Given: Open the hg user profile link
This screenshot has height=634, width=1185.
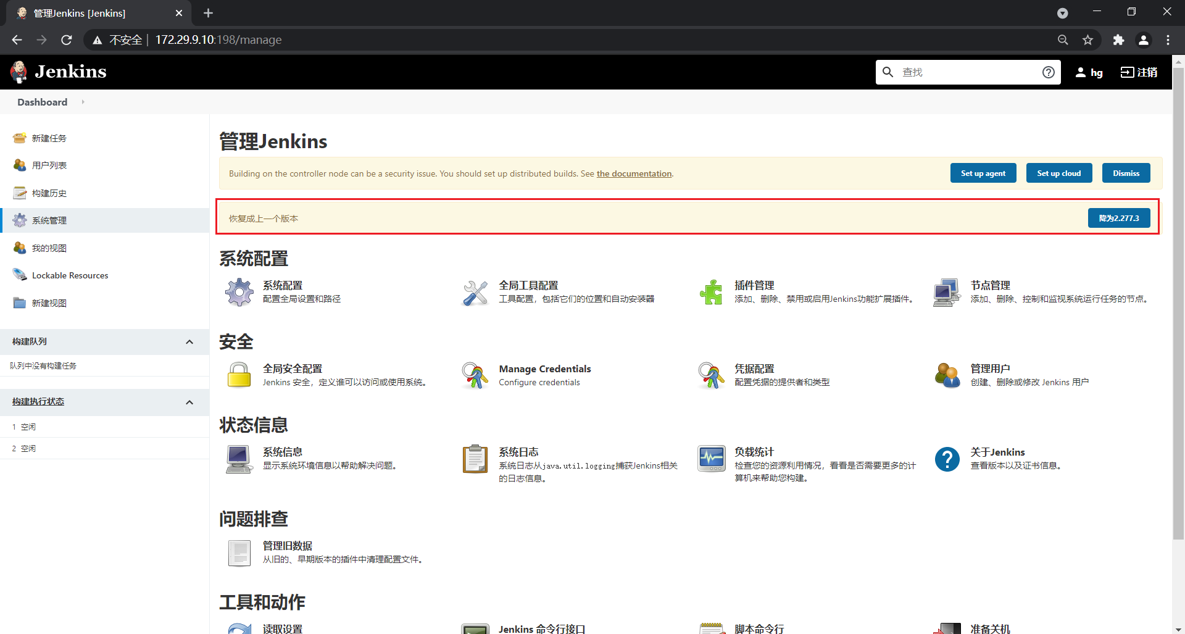Looking at the screenshot, I should click(x=1089, y=72).
